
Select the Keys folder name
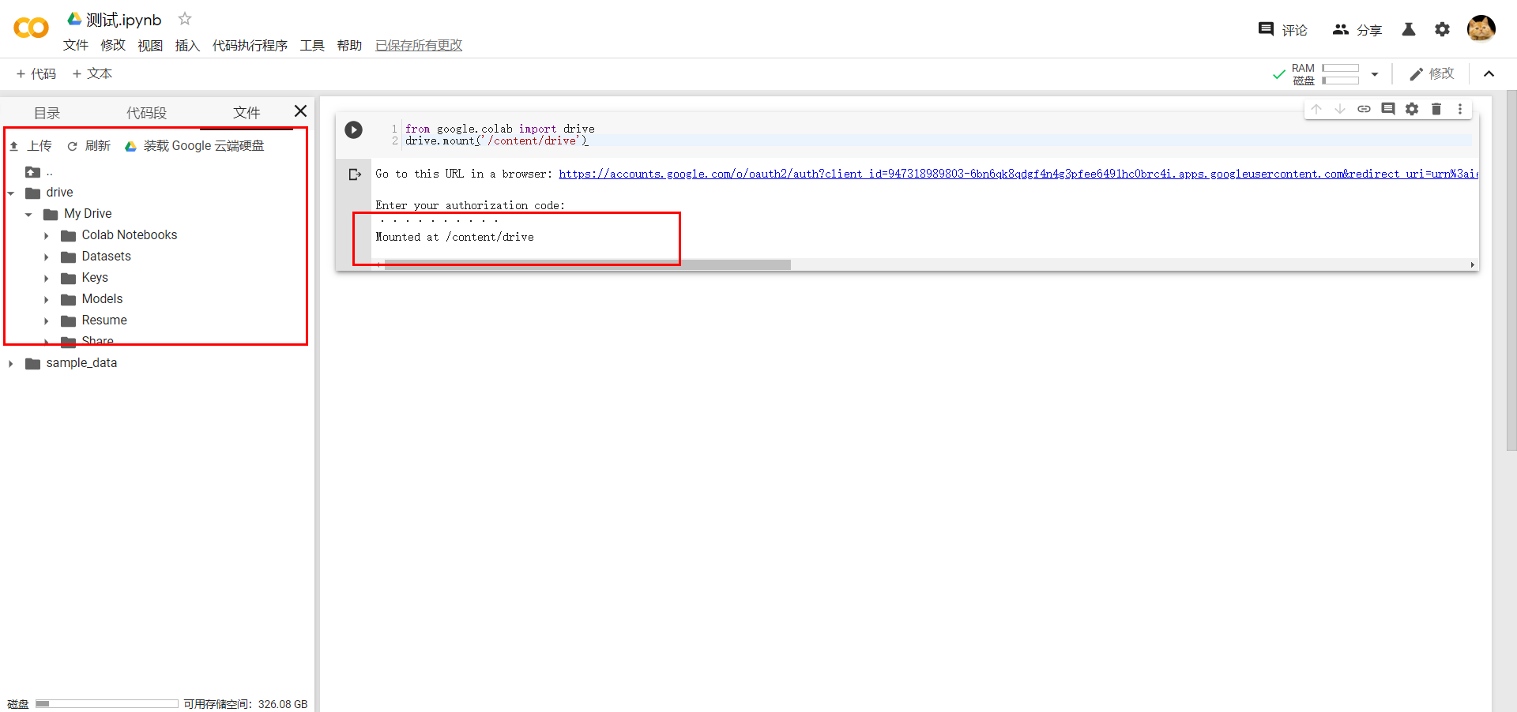tap(95, 278)
